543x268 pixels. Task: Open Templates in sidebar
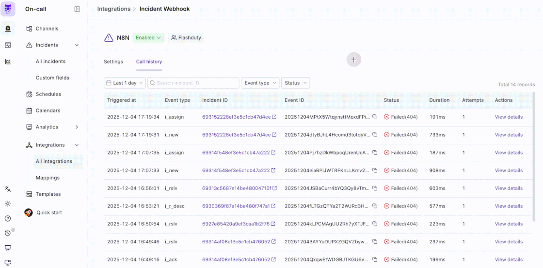point(48,194)
